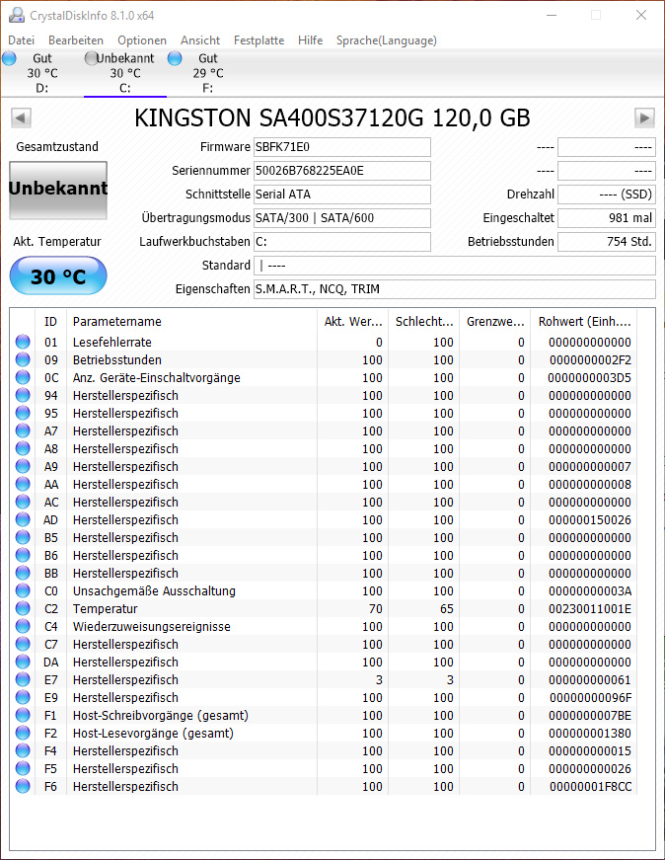Go to previous disk with left arrow
The image size is (665, 860).
point(21,117)
